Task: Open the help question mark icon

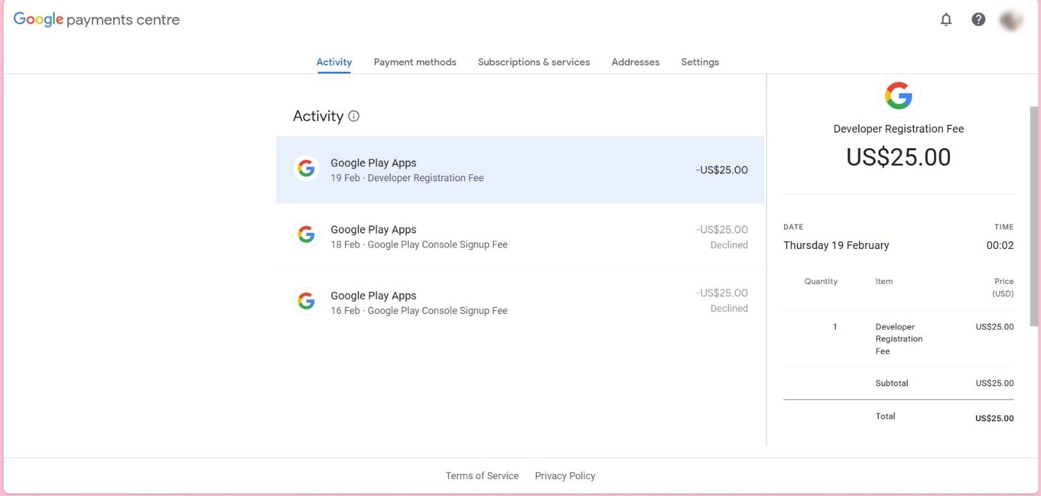Action: (979, 20)
